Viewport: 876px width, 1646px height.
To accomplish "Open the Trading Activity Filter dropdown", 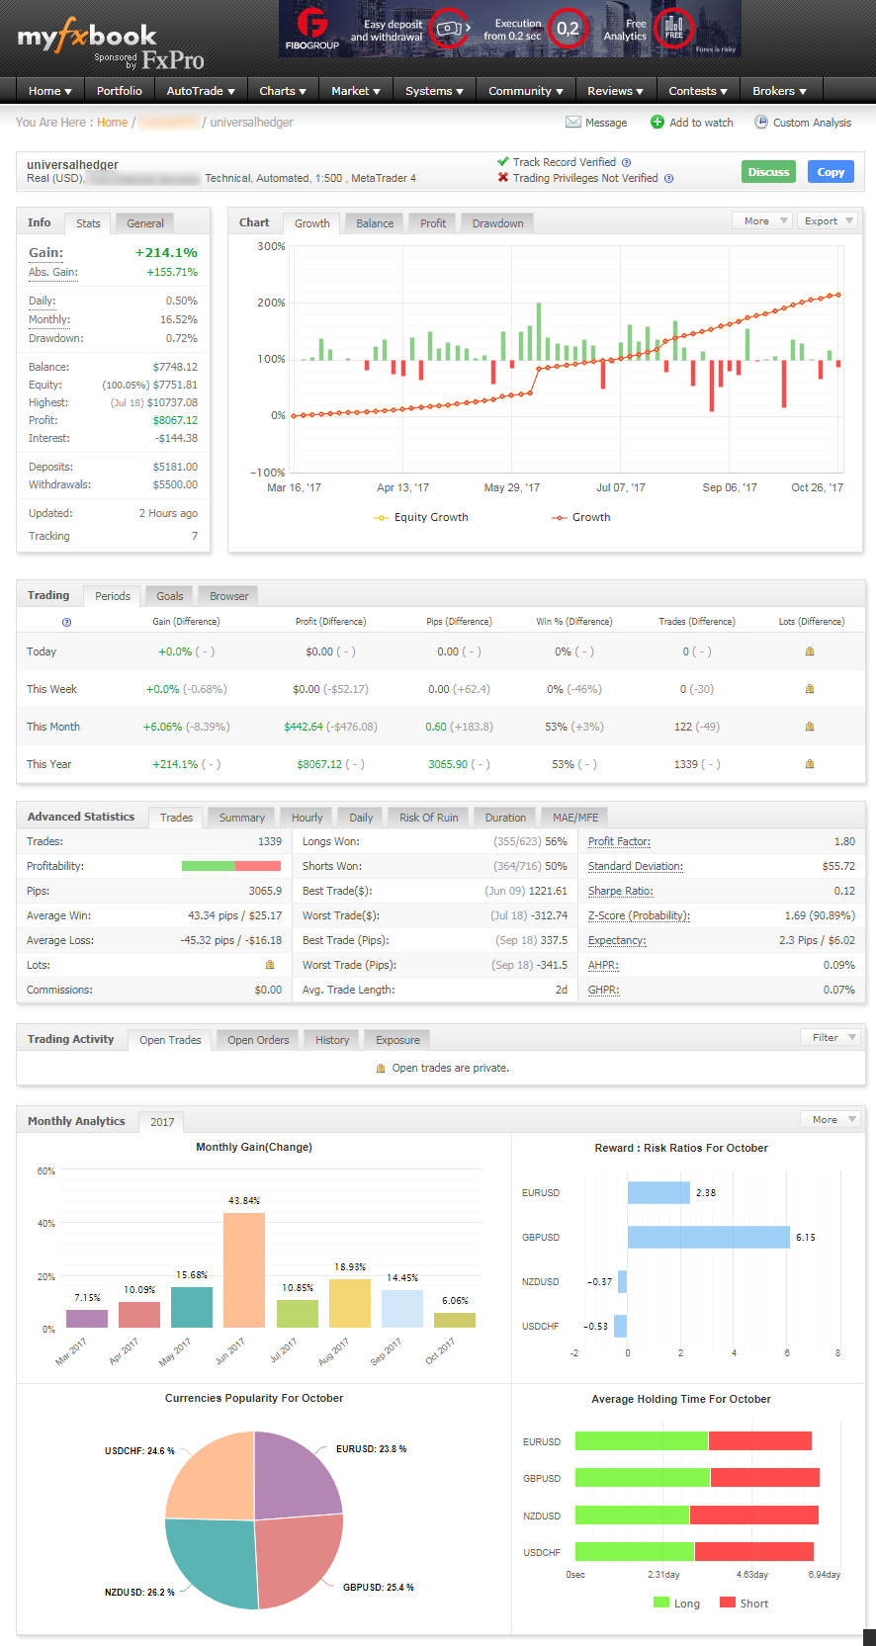I will point(830,1038).
